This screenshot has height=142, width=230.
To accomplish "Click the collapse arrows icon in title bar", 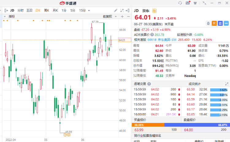I will coord(204,3).
